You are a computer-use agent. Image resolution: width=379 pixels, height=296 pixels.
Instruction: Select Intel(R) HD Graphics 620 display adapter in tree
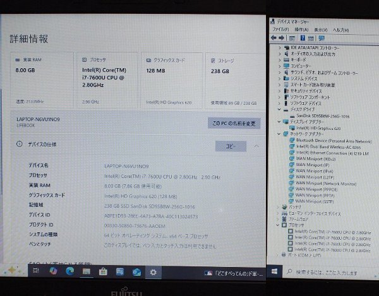tap(318, 128)
